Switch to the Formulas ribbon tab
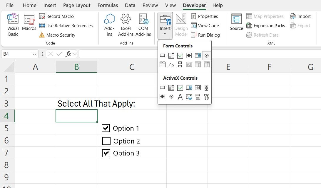This screenshot has height=188, width=321. click(108, 5)
